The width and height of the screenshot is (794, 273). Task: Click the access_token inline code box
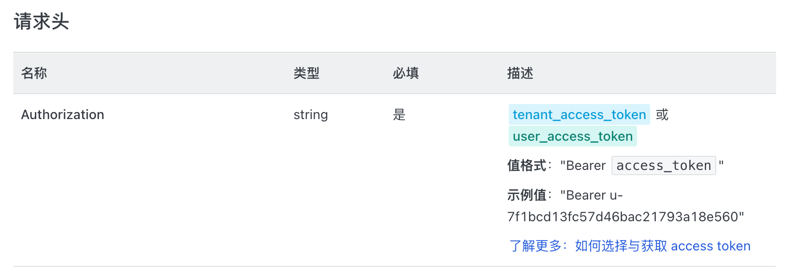tap(663, 165)
